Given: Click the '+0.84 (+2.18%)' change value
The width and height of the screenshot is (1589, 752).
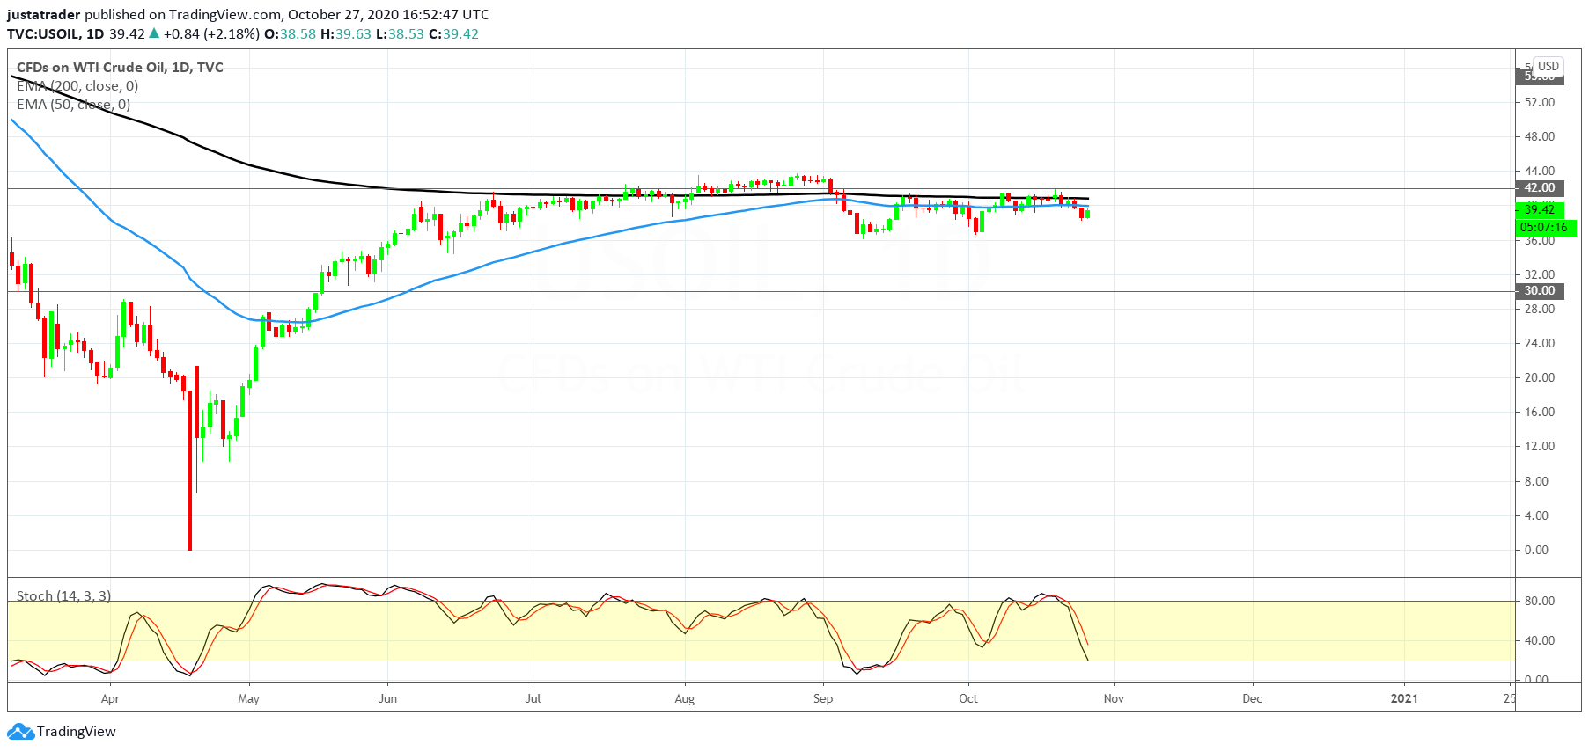Looking at the screenshot, I should [x=211, y=34].
